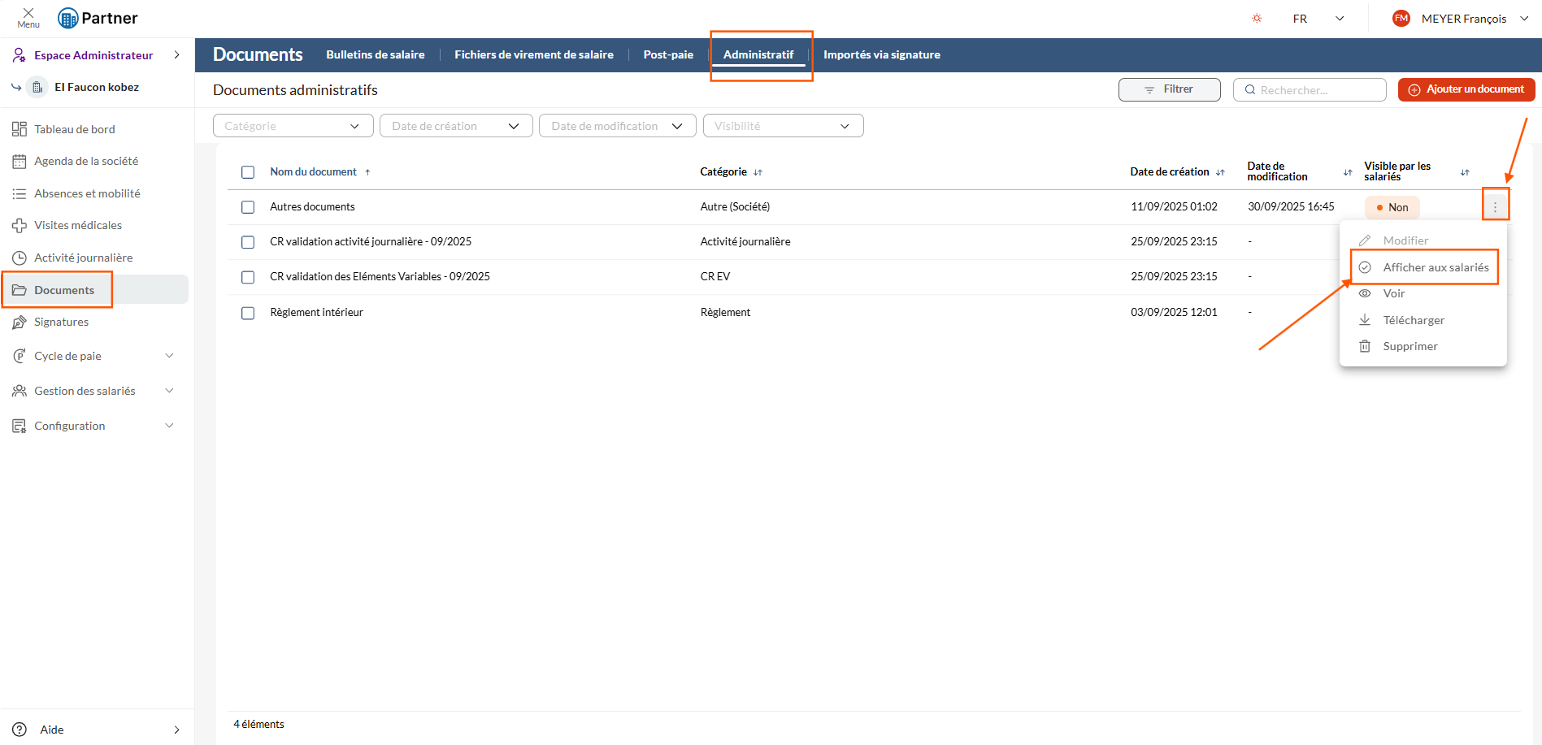The image size is (1542, 745).
Task: Click the Ajouter un document button
Action: click(x=1466, y=89)
